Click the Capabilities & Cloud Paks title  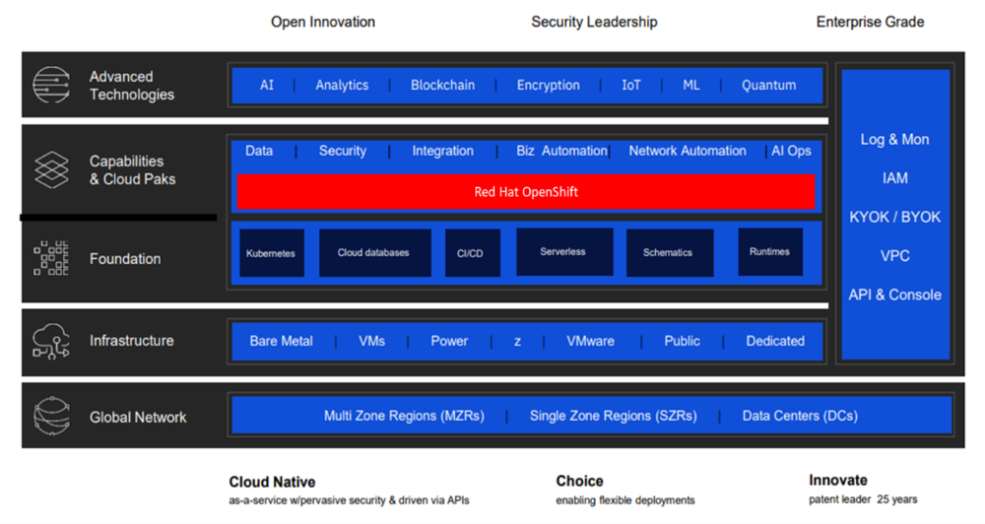pos(133,170)
